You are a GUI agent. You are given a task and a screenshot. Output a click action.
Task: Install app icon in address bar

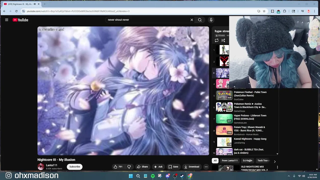[259, 11]
